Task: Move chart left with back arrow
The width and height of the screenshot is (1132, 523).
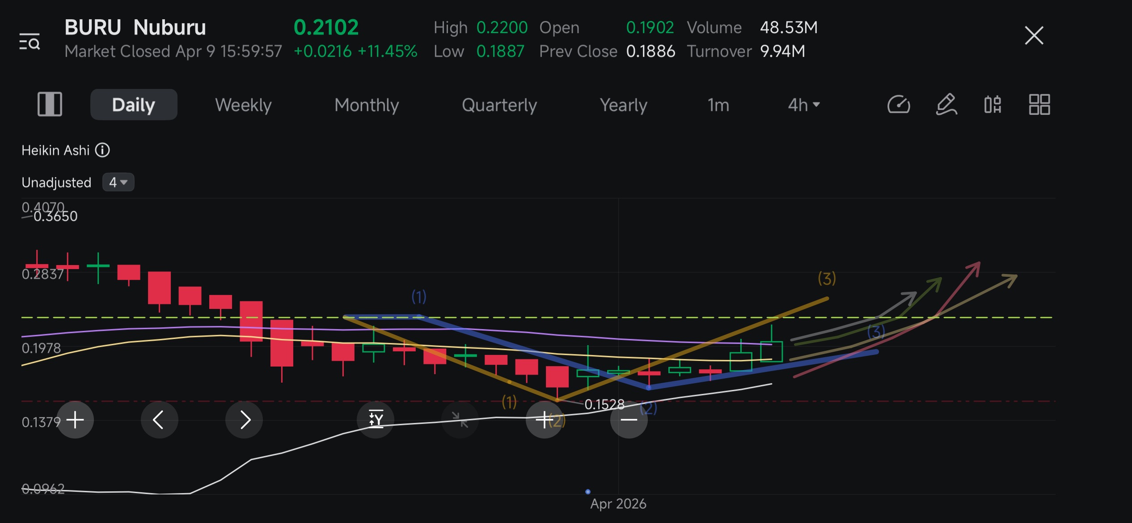Action: pos(159,420)
